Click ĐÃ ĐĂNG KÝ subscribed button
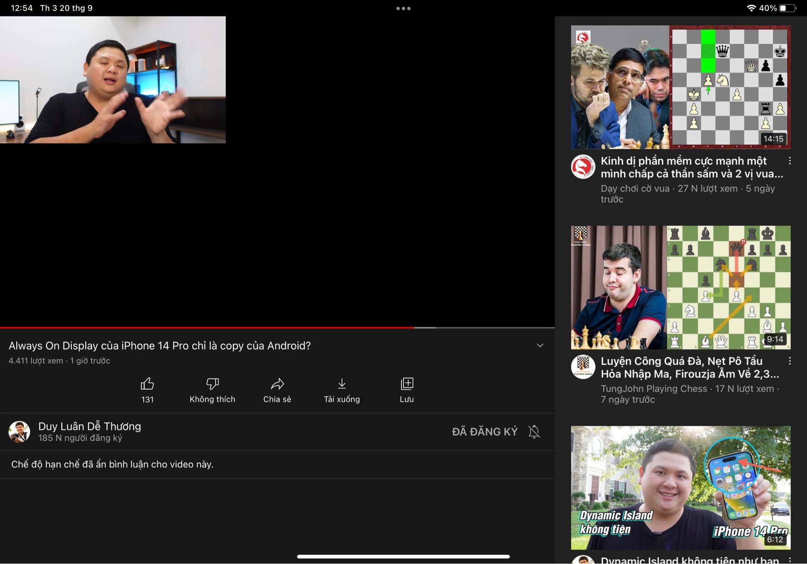 point(485,432)
